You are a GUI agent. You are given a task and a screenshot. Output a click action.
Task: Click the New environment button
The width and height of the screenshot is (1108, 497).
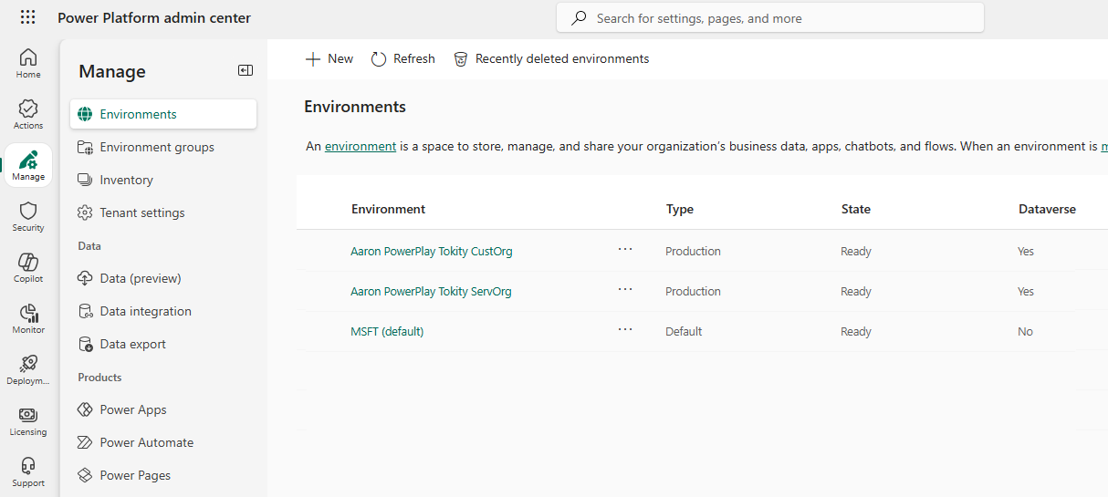click(329, 58)
